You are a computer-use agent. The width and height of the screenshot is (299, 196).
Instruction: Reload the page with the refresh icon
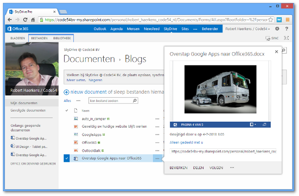pos(25,20)
